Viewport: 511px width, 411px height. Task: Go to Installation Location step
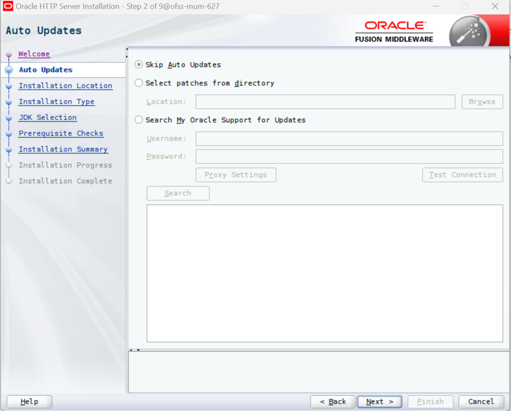click(x=66, y=86)
